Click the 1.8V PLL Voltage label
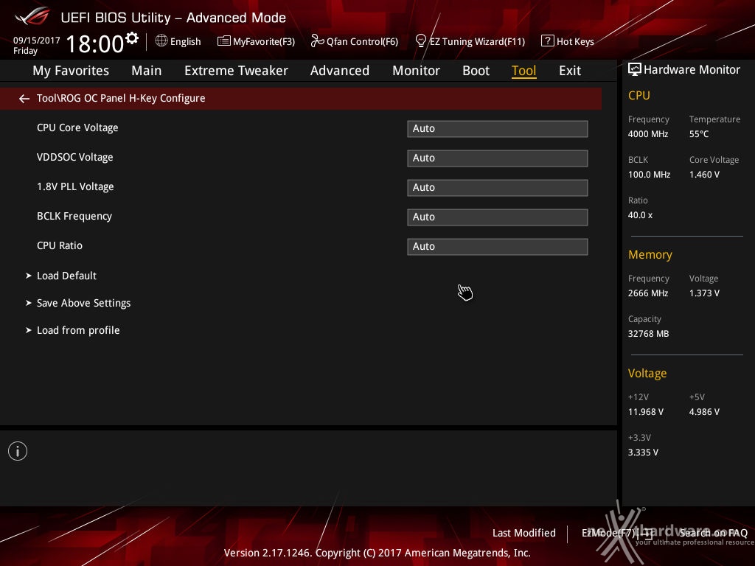This screenshot has height=566, width=755. pyautogui.click(x=76, y=186)
